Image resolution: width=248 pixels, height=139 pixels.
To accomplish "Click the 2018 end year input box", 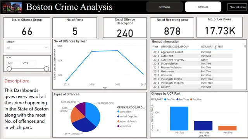I will pos(29,63).
